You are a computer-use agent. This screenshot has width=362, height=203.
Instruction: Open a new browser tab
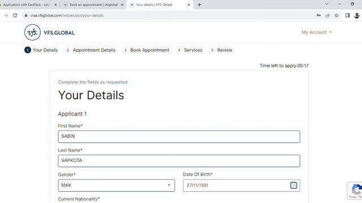pyautogui.click(x=199, y=5)
